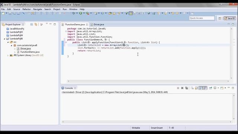The image size is (238, 134).
Task: Open the Navigate menu
Action: point(38,9)
